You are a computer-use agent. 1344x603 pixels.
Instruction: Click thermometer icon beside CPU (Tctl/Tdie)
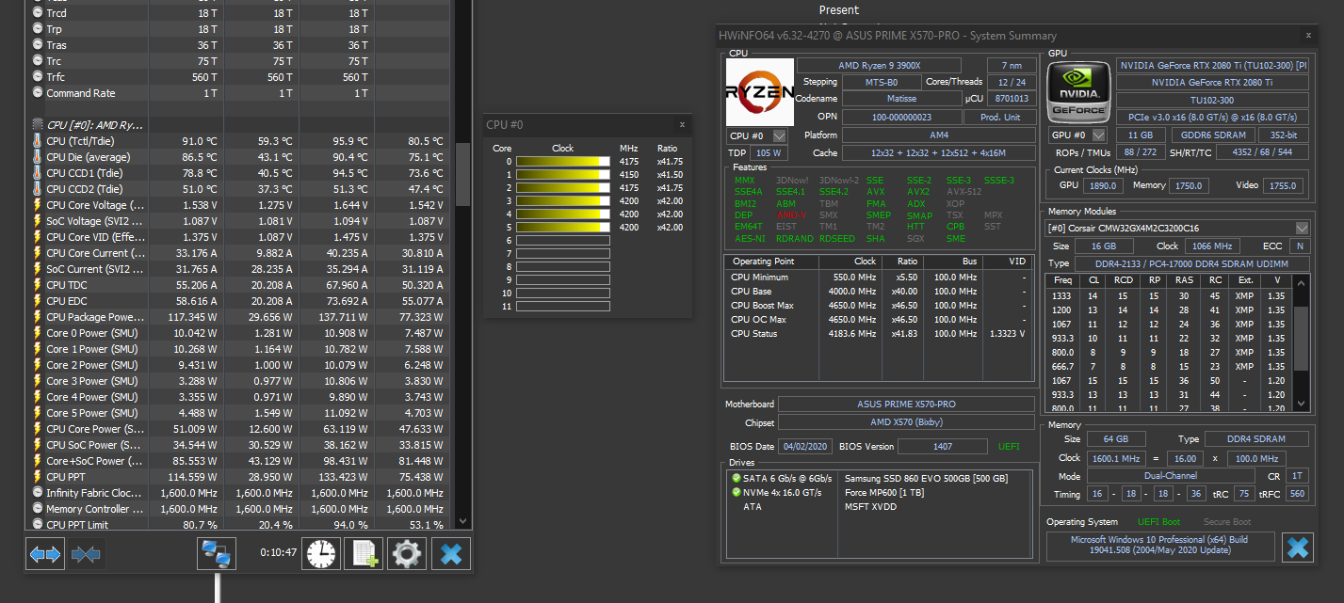tap(38, 141)
